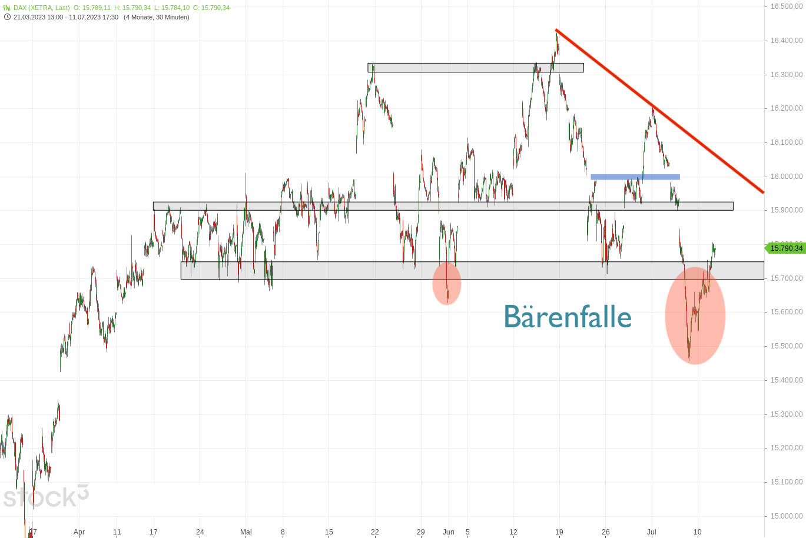This screenshot has width=806, height=538.
Task: Select the blue horizontal bar at 16.000
Action: click(635, 177)
